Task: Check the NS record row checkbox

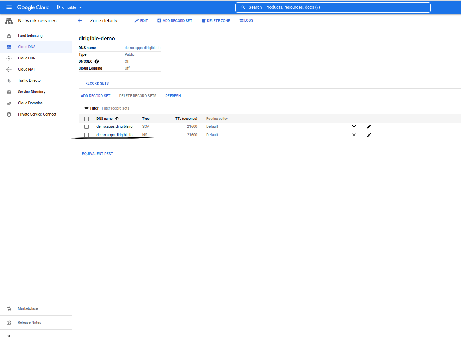Action: pos(86,135)
